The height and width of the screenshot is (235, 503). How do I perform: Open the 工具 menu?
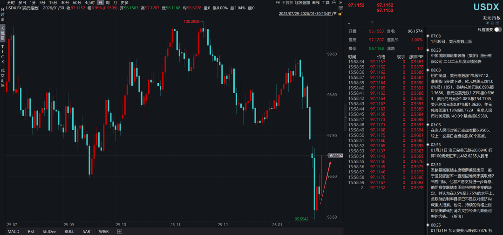(x=326, y=2)
